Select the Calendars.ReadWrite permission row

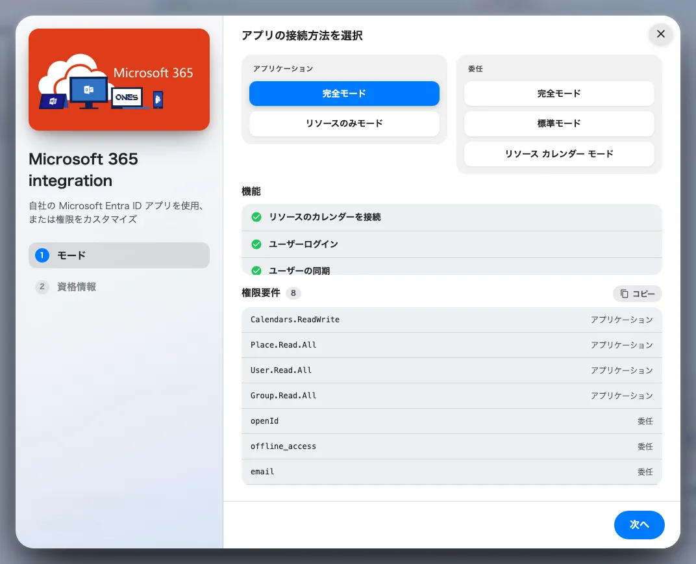coord(451,320)
